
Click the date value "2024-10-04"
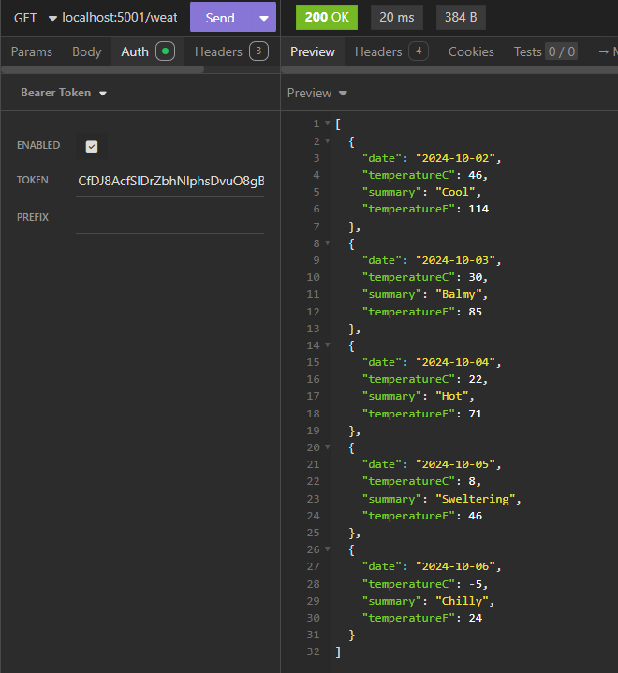coord(455,362)
